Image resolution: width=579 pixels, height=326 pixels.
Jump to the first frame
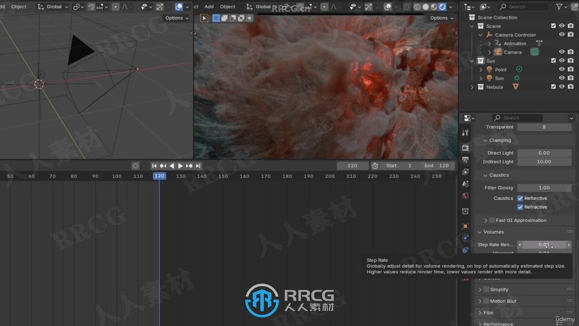pyautogui.click(x=154, y=166)
